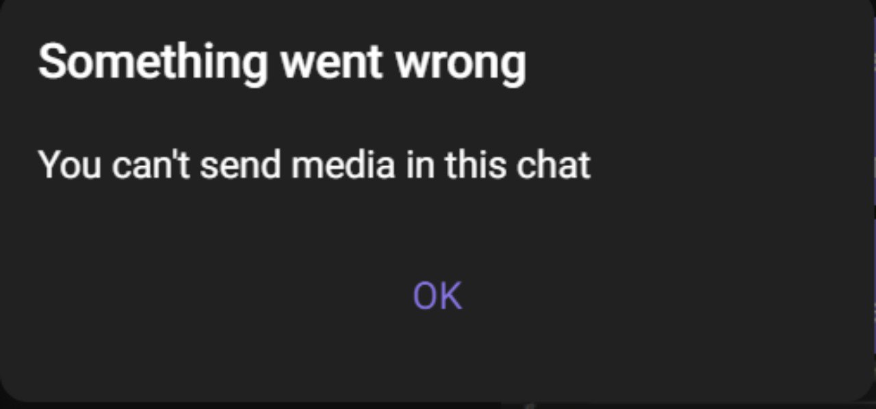Click the word "media" in the message
The height and width of the screenshot is (409, 876).
343,166
